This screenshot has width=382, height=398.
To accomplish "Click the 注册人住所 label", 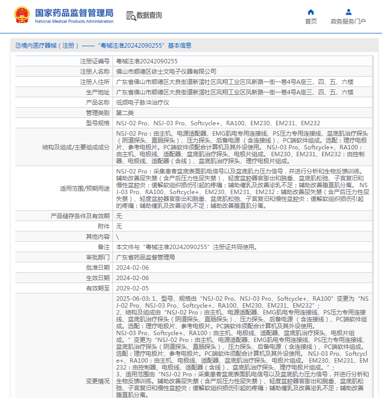I will (95, 82).
